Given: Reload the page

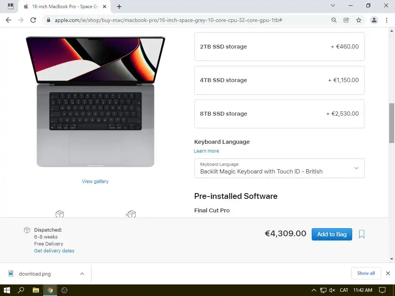Looking at the screenshot, I should click(x=33, y=20).
